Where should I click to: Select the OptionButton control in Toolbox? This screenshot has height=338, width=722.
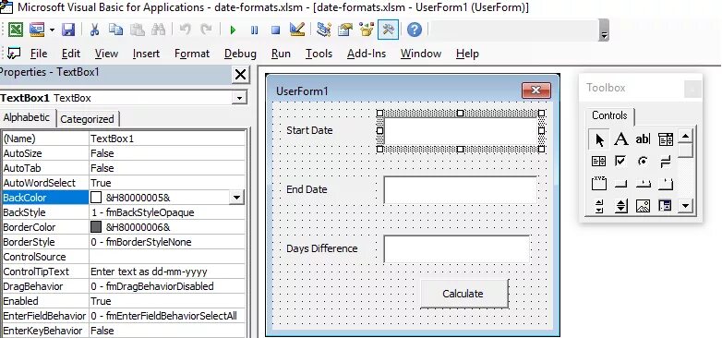643,161
